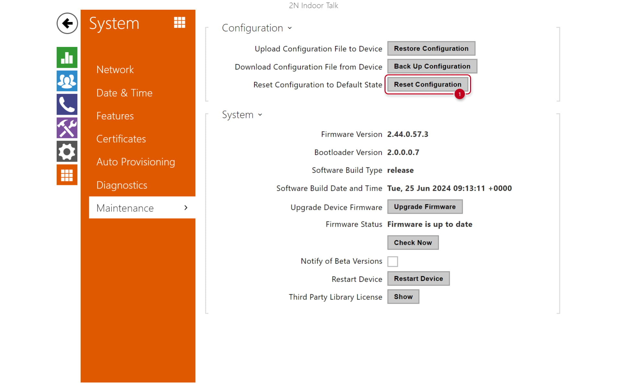Click the grid icon beside System heading
622x388 pixels.
(x=179, y=23)
